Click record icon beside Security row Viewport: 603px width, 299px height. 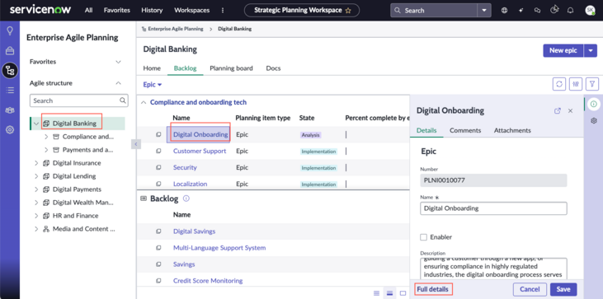(x=158, y=168)
